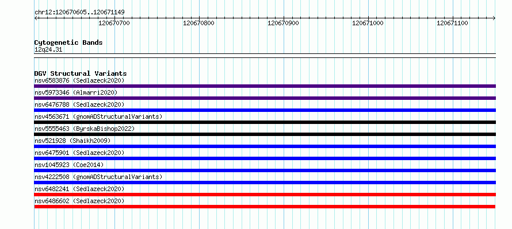Click the Cytogenetic Bands track title
Screen dimensions: 512x229
(68, 42)
